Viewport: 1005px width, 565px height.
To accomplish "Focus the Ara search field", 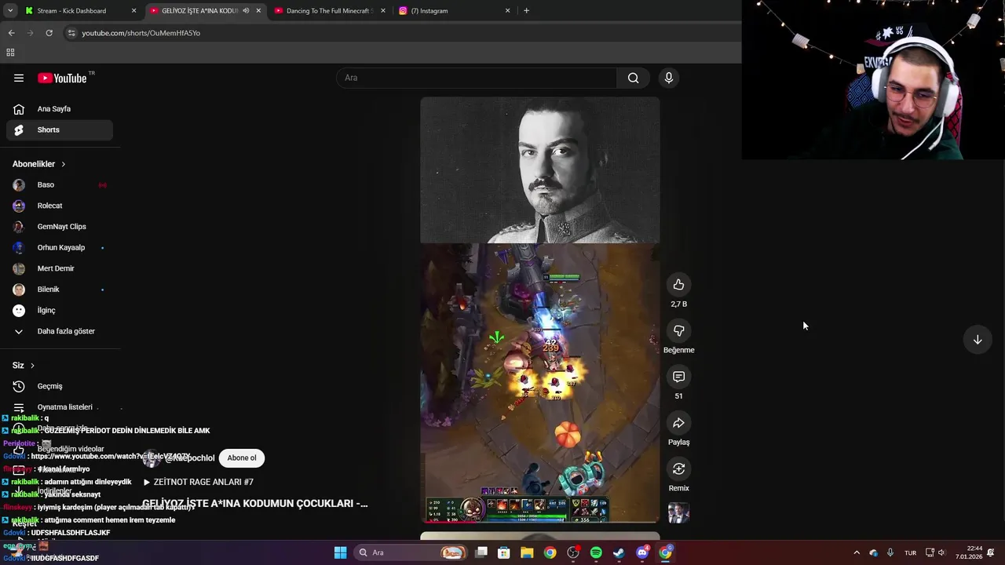I will [x=477, y=78].
